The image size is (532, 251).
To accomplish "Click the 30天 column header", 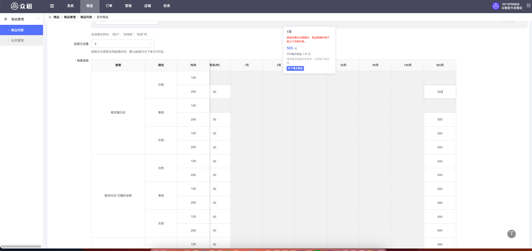I will [343, 65].
